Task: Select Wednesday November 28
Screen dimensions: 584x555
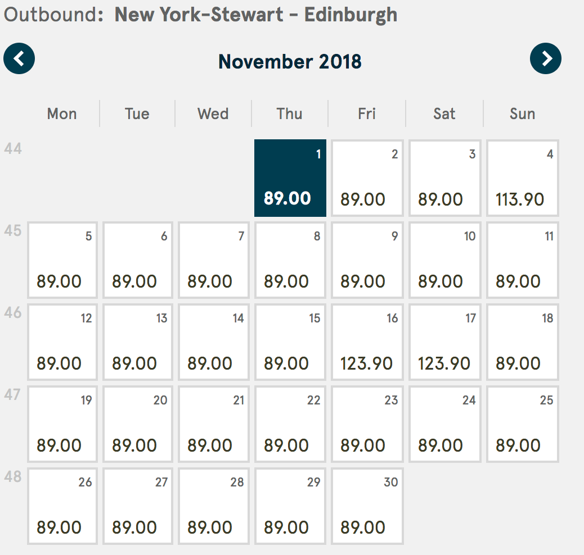Action: [x=214, y=506]
